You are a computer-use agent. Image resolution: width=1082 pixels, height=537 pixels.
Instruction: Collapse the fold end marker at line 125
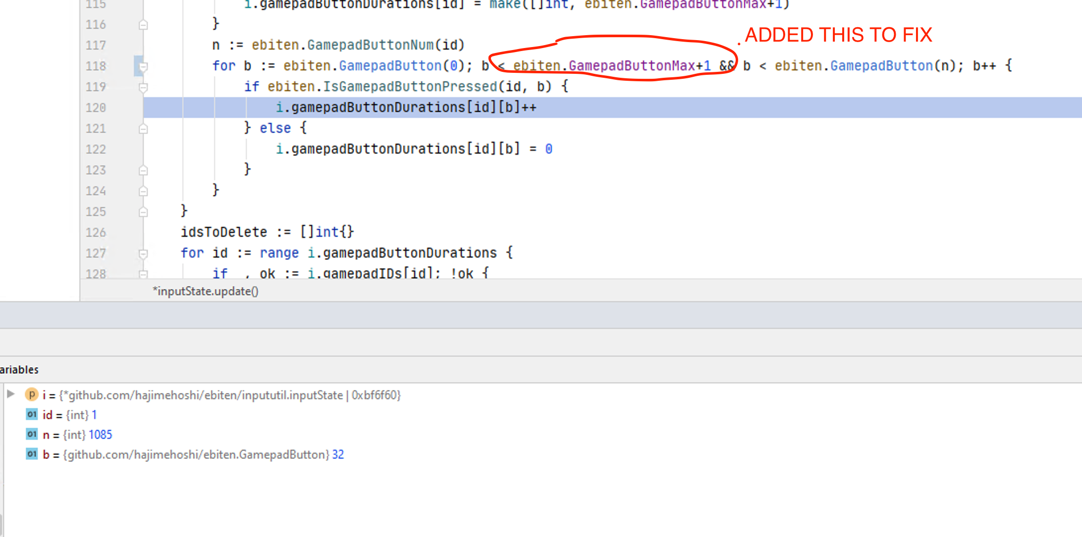(x=143, y=212)
